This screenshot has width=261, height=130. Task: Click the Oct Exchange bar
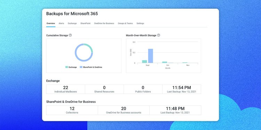(165, 62)
